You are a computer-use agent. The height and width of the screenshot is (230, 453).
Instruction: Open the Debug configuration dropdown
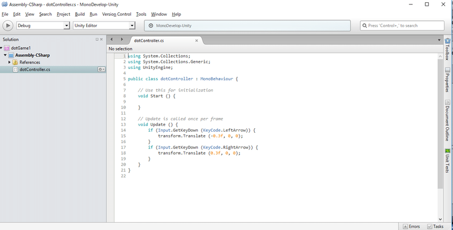pos(43,25)
